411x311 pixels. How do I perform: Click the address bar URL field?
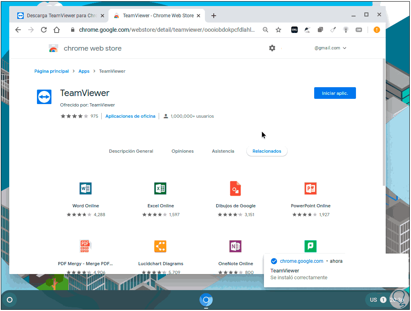coord(167,30)
